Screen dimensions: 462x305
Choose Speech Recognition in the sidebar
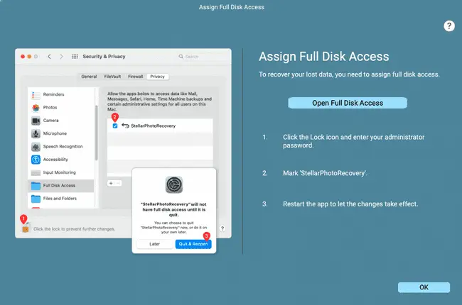pyautogui.click(x=61, y=146)
